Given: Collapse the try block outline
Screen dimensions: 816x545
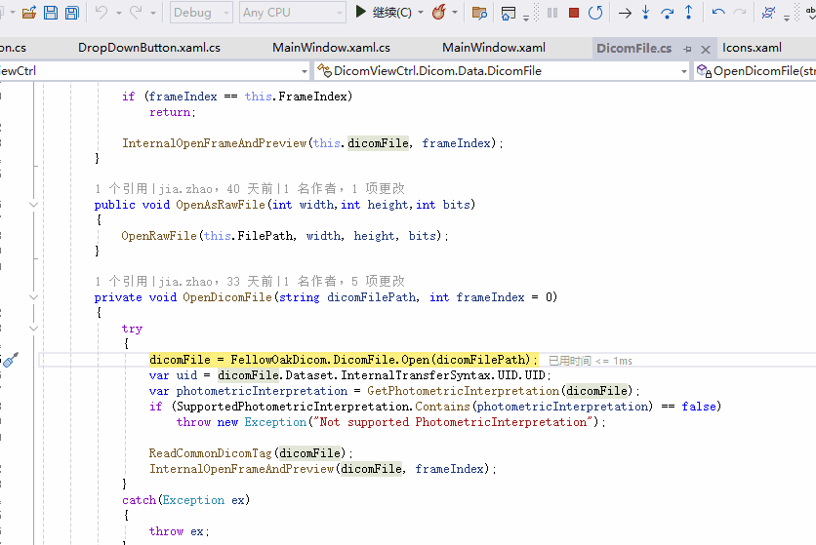Looking at the screenshot, I should (34, 329).
